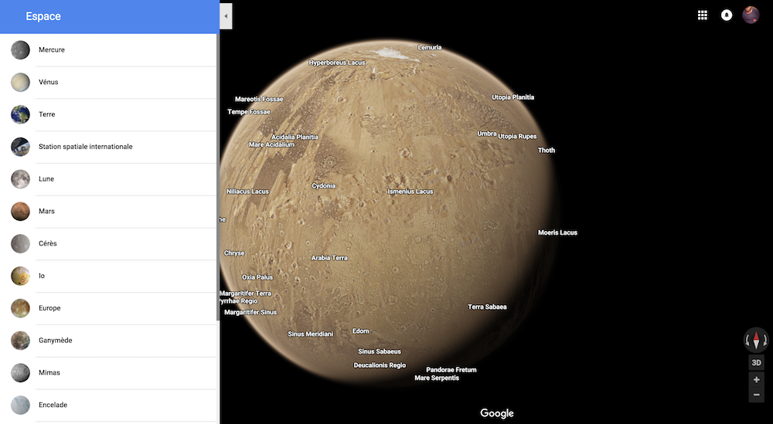The image size is (773, 424).
Task: Collapse the Espace side panel
Action: click(226, 16)
